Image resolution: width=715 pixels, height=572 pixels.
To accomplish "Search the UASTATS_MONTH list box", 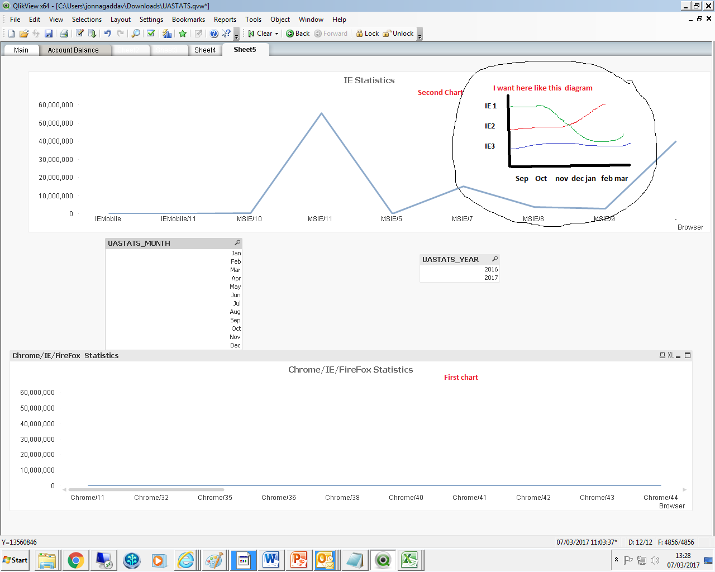I will point(237,243).
